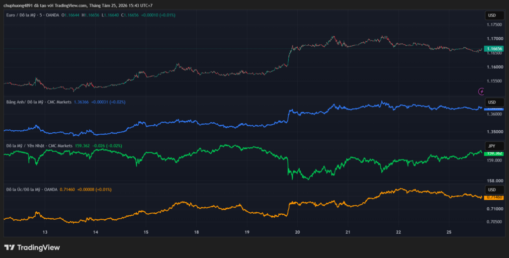The height and width of the screenshot is (258, 509).
Task: Click the 158.000 price scale label
Action: click(495, 181)
